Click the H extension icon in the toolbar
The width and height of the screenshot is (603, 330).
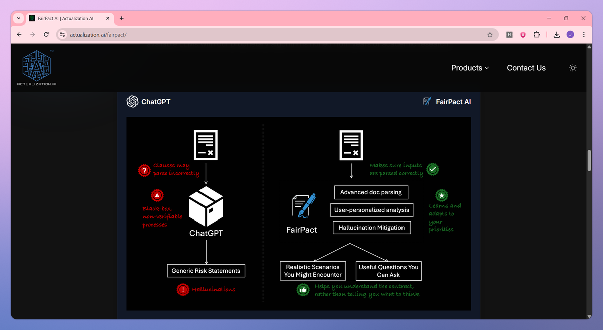tap(509, 35)
